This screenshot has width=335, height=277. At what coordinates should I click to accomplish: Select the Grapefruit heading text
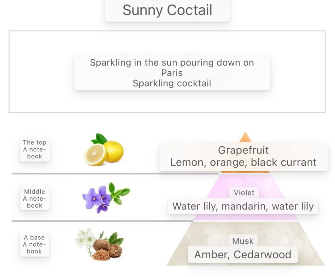tap(243, 150)
